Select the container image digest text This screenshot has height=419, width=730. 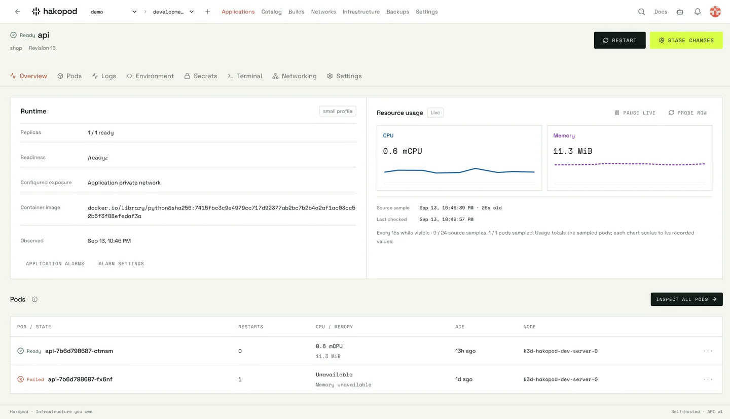222,212
